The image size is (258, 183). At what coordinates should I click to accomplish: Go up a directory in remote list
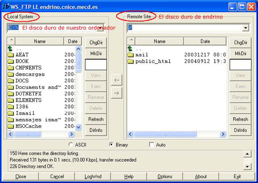[x=130, y=48]
